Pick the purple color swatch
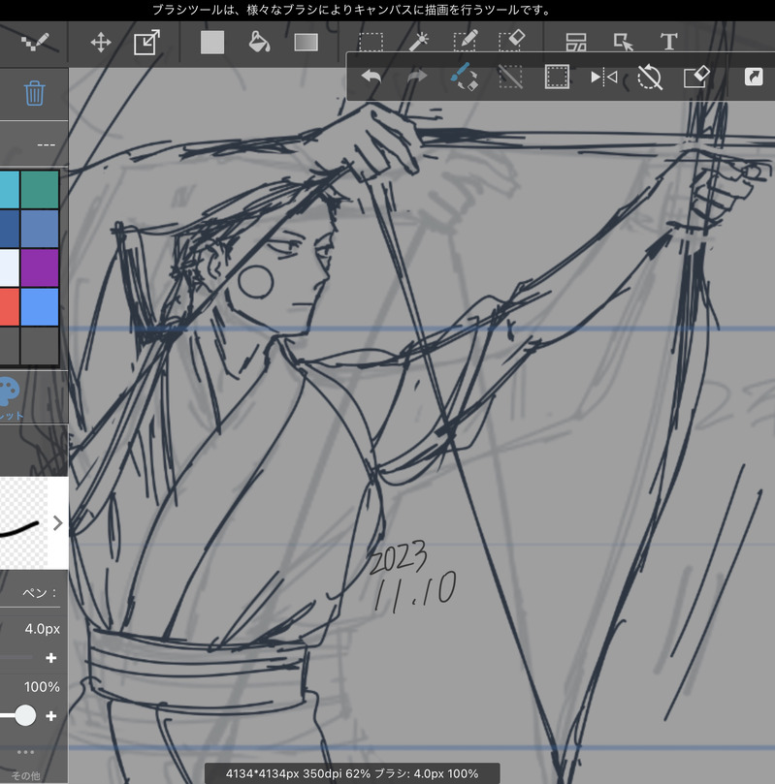The height and width of the screenshot is (784, 775). click(40, 267)
